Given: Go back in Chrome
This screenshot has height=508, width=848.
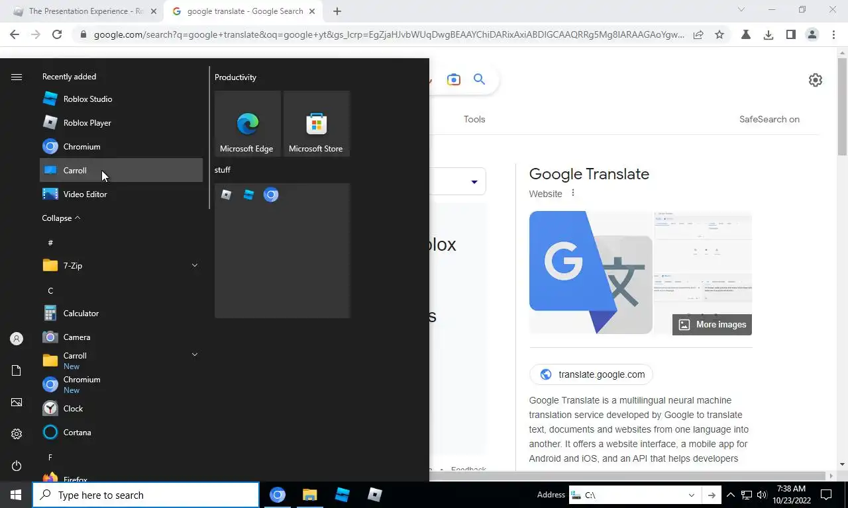Looking at the screenshot, I should (15, 35).
